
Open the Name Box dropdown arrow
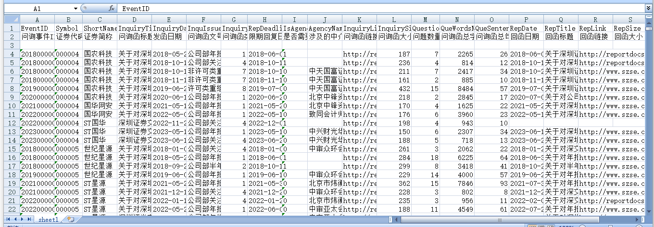(x=75, y=9)
